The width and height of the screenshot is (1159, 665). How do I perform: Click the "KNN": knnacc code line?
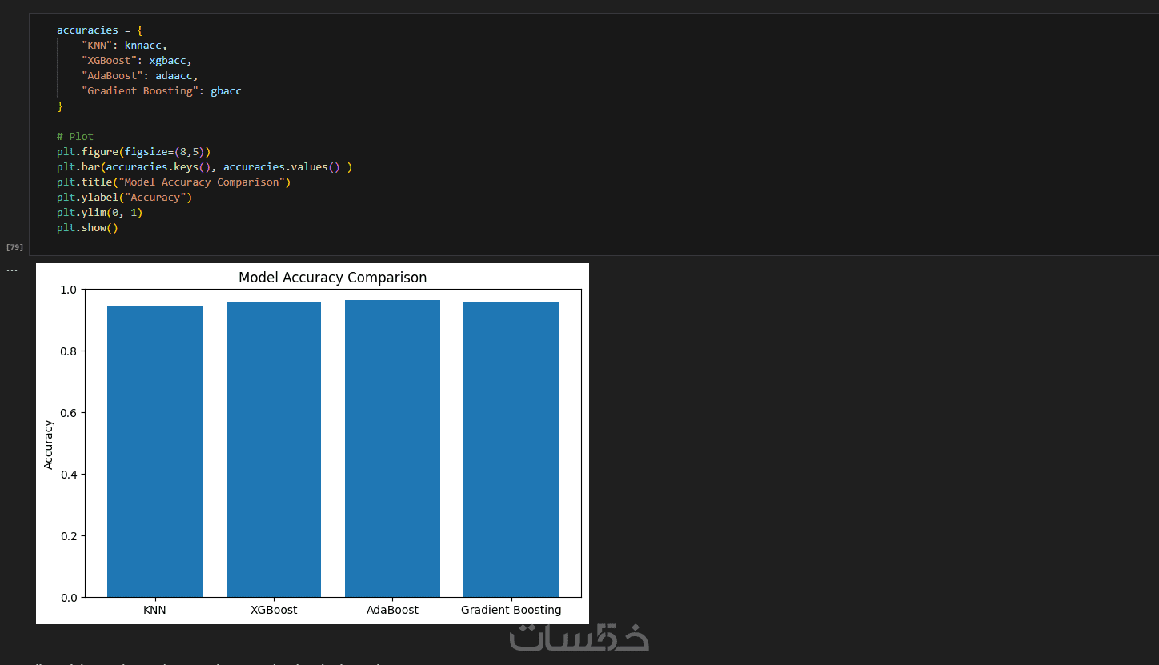(124, 46)
